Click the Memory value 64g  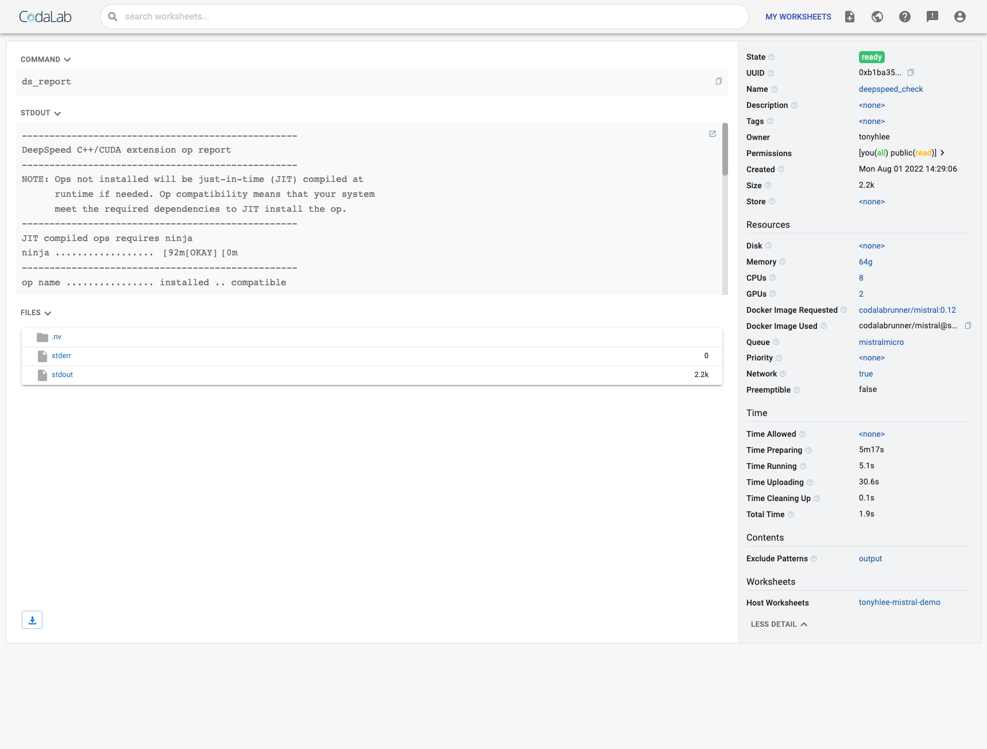[865, 262]
